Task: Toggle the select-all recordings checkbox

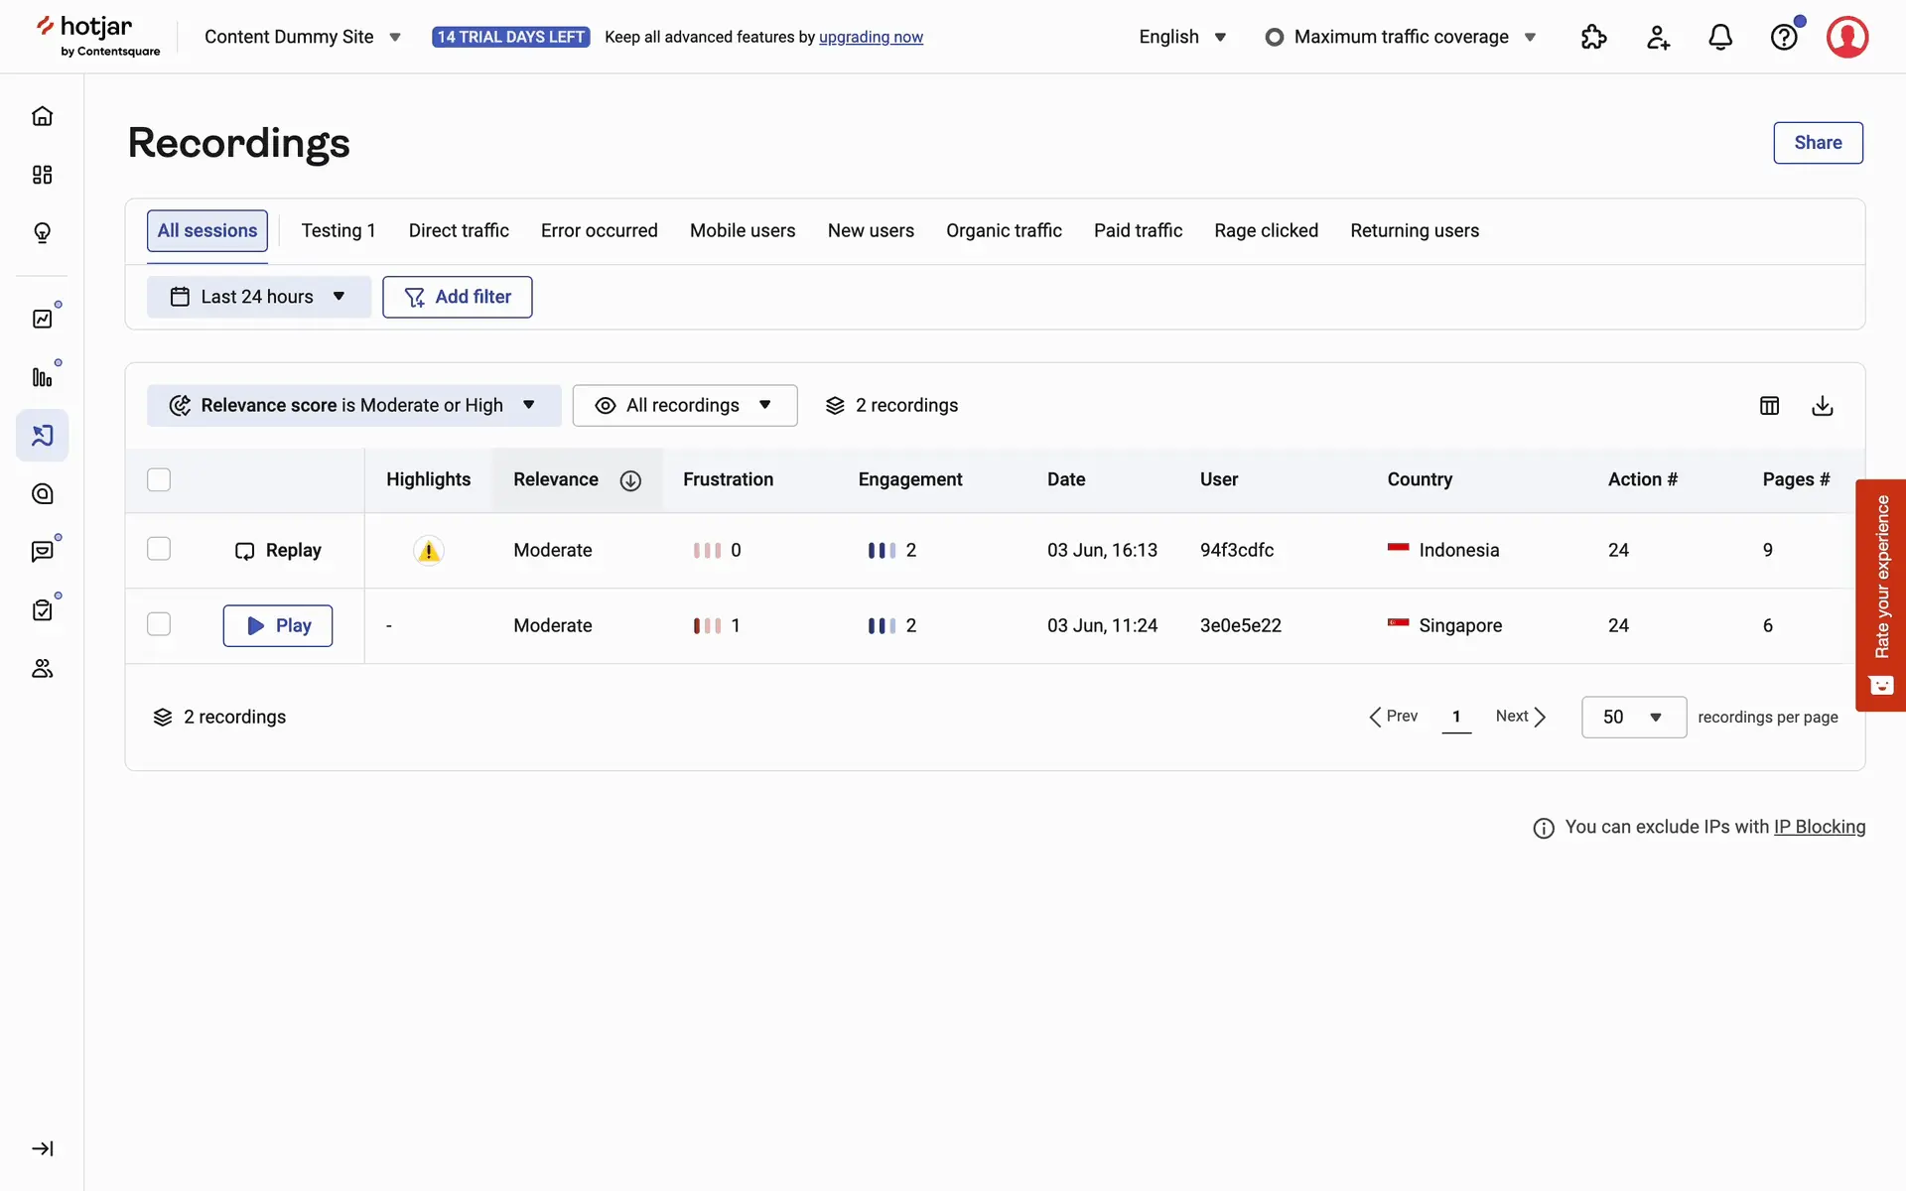Action: click(159, 479)
